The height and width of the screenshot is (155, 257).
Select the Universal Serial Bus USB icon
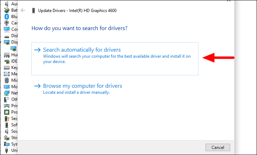click(x=7, y=150)
